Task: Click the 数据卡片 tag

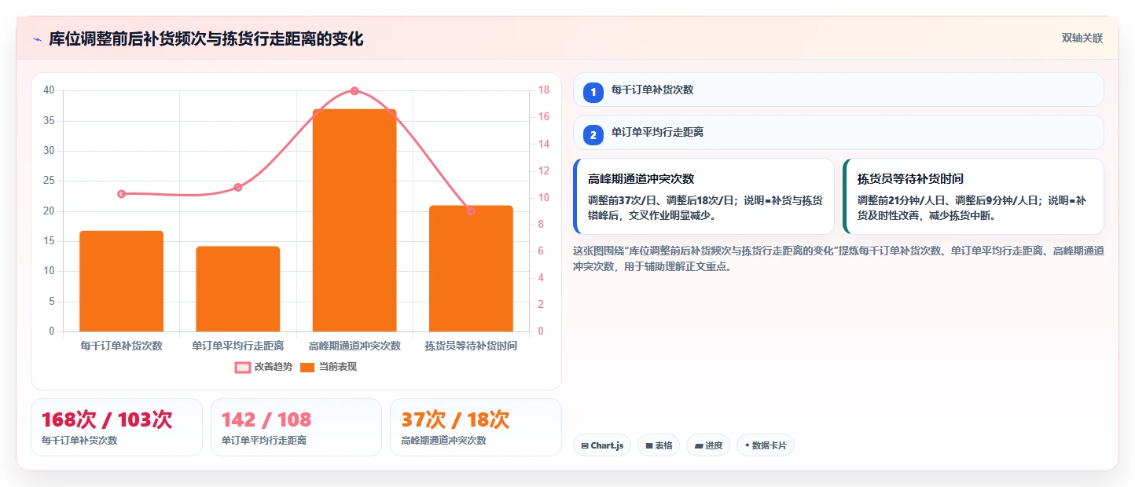Action: pos(766,445)
